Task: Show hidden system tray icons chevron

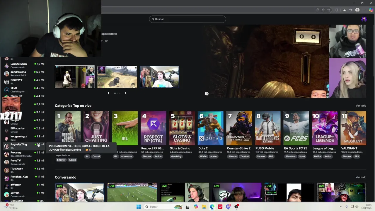Action: [341, 207]
